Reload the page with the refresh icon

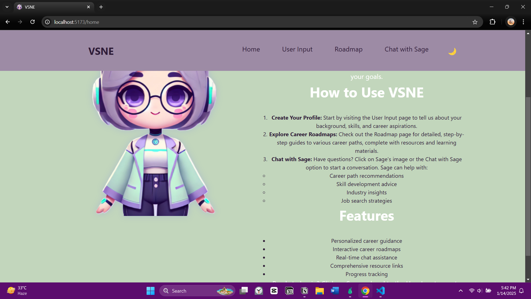(x=33, y=22)
